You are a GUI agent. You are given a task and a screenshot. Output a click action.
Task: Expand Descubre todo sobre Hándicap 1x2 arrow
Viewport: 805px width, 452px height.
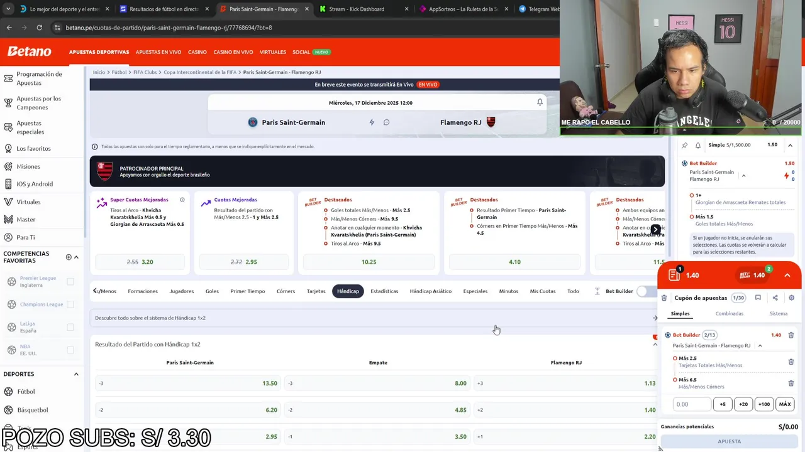[x=655, y=318]
